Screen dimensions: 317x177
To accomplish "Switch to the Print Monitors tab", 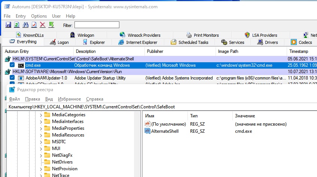I will coord(202,35).
